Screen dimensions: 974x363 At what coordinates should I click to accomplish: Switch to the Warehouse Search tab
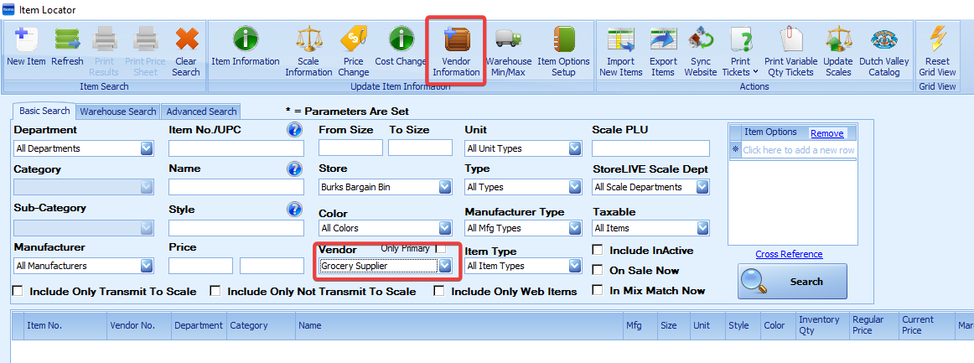[x=118, y=111]
